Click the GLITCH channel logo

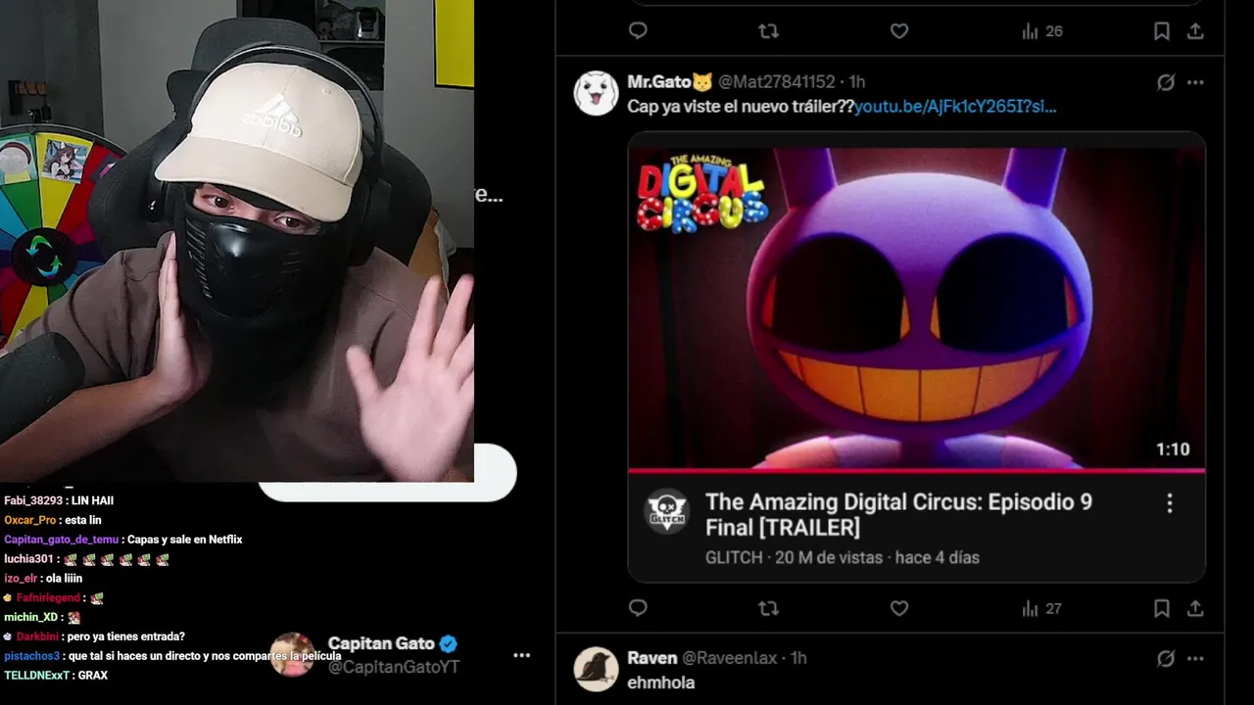point(666,510)
